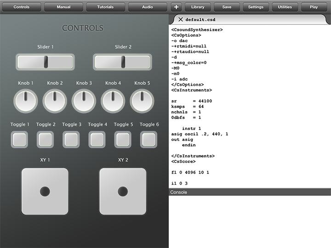Click the XY 1 pad center dot
The width and height of the screenshot is (331, 248).
[x=45, y=191]
